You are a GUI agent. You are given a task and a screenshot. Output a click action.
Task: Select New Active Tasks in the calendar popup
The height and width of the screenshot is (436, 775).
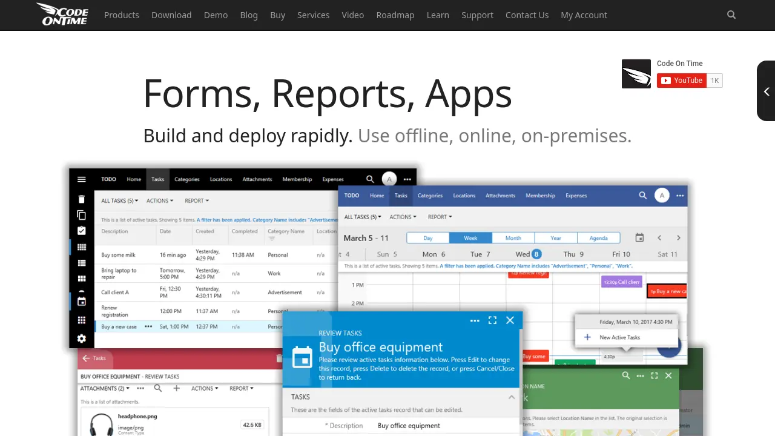pos(626,337)
